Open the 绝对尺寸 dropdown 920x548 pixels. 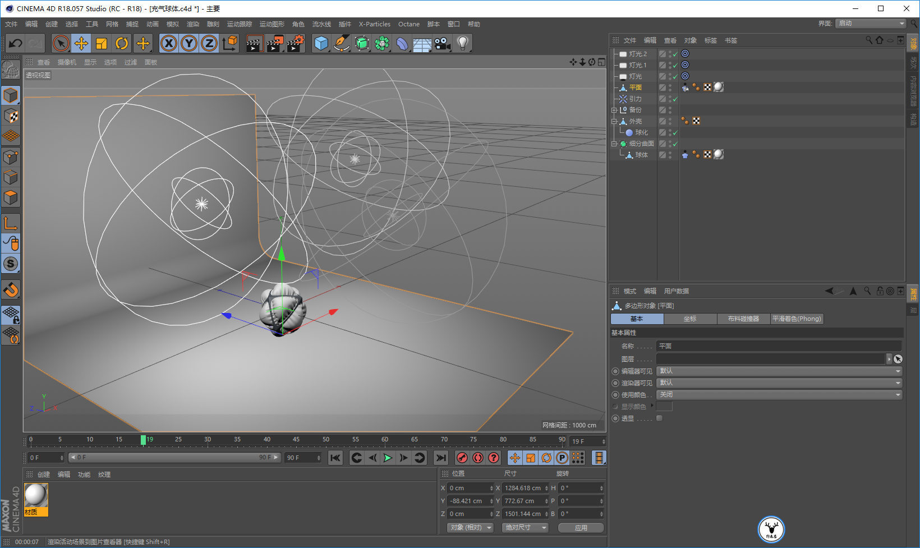tap(526, 528)
